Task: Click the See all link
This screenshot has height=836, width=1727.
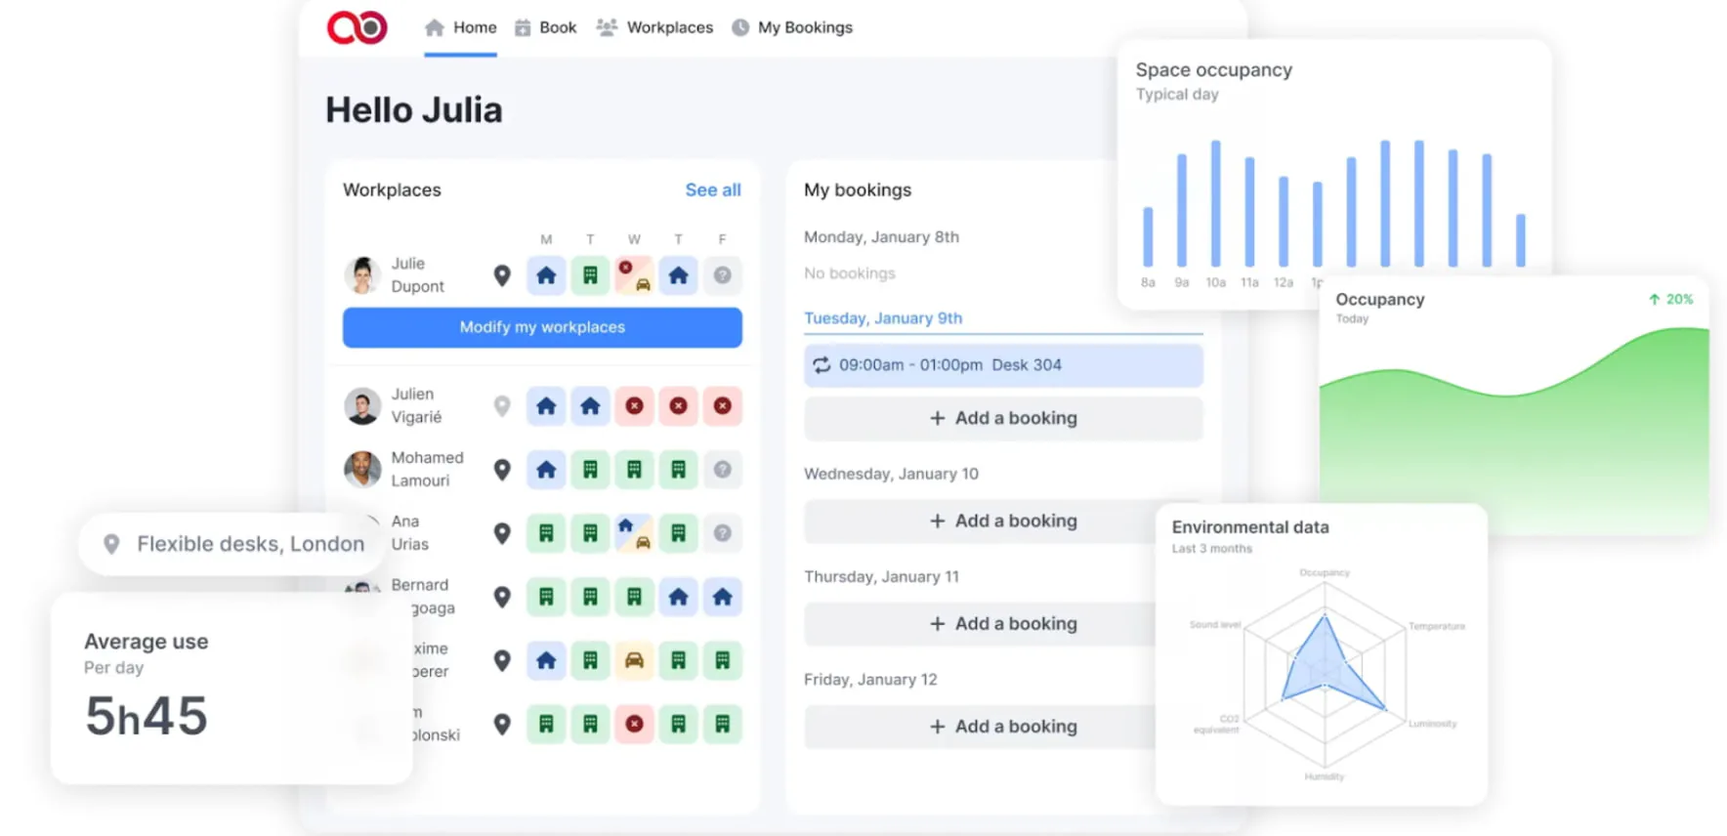Action: [x=713, y=189]
